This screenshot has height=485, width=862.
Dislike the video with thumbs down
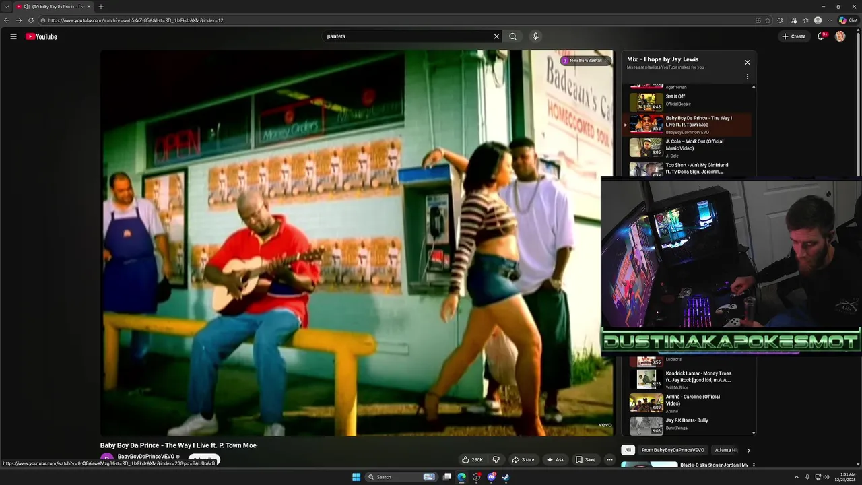tap(496, 460)
